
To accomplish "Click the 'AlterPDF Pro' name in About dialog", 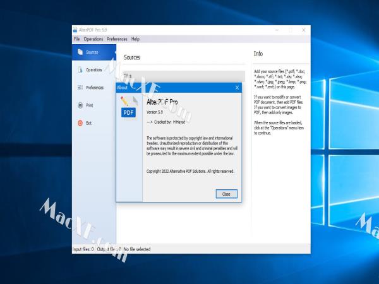I will pos(162,102).
